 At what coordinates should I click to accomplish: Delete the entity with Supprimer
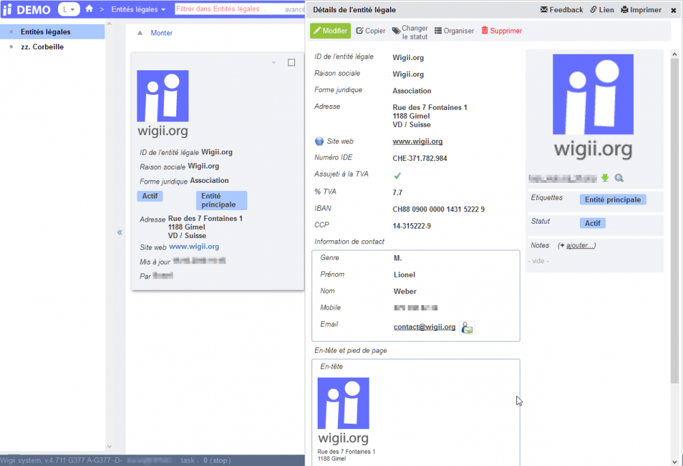tap(501, 31)
